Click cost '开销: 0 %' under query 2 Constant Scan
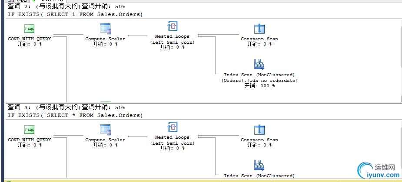Screen dimensions: 402x182 pyautogui.click(x=259, y=44)
